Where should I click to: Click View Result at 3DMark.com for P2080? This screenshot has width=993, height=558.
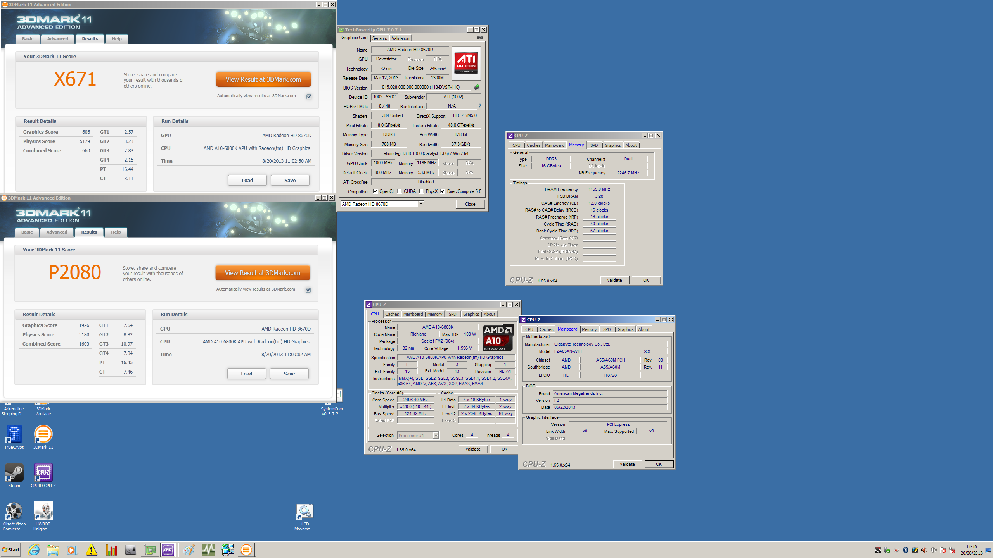pos(263,273)
